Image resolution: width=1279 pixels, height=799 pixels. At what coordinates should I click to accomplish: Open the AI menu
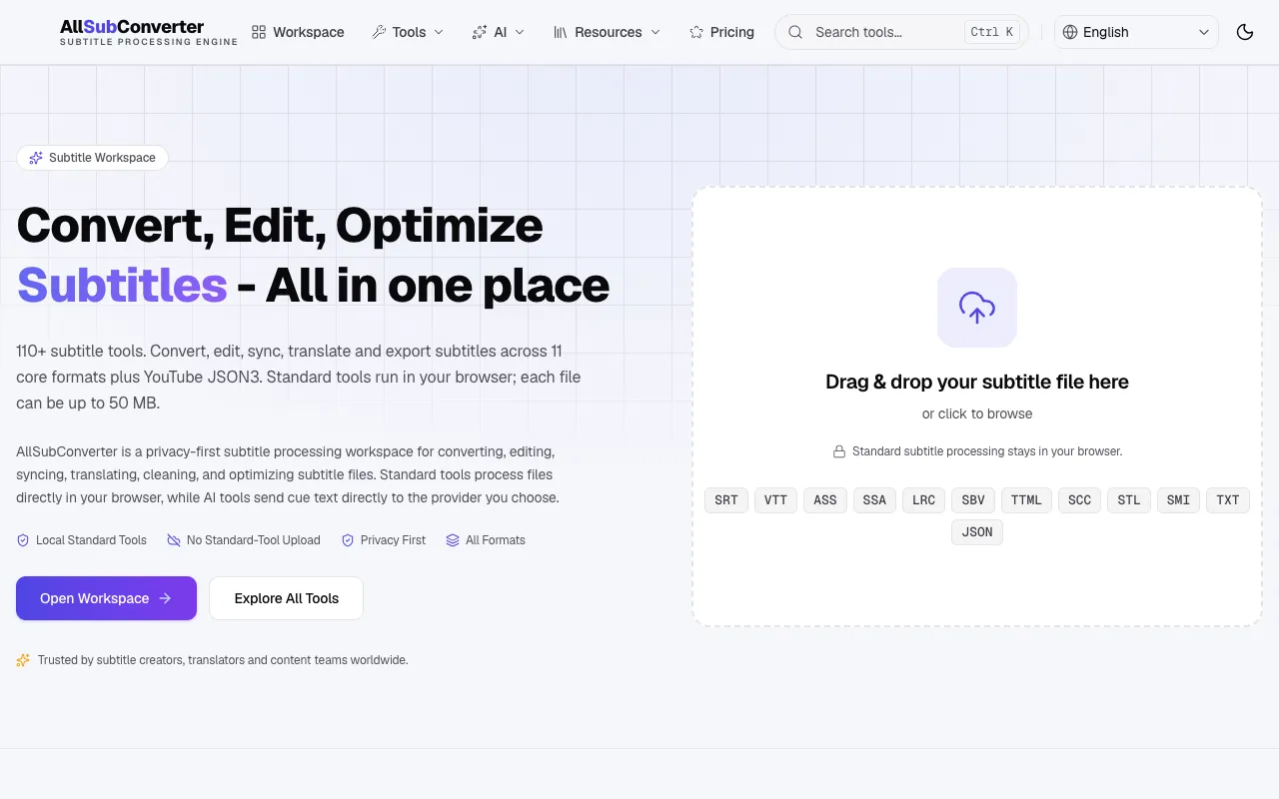coord(498,32)
